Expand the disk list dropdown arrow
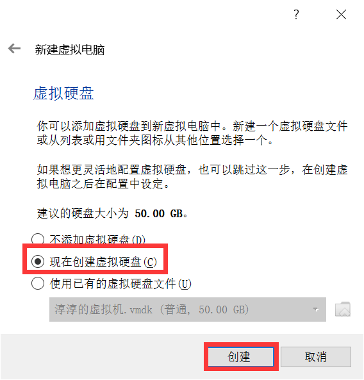This screenshot has width=364, height=380. pyautogui.click(x=315, y=310)
